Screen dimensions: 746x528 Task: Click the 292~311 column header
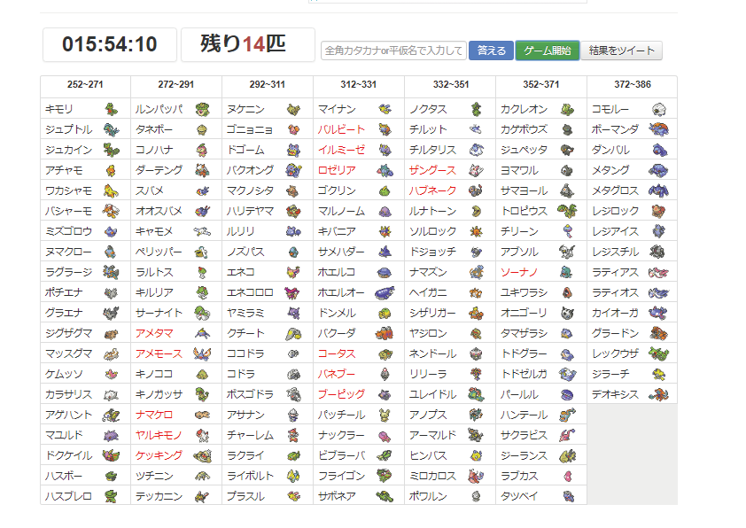[x=268, y=85]
